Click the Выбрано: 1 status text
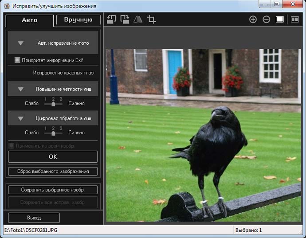Screen dimensions: 306x238 (248, 230)
